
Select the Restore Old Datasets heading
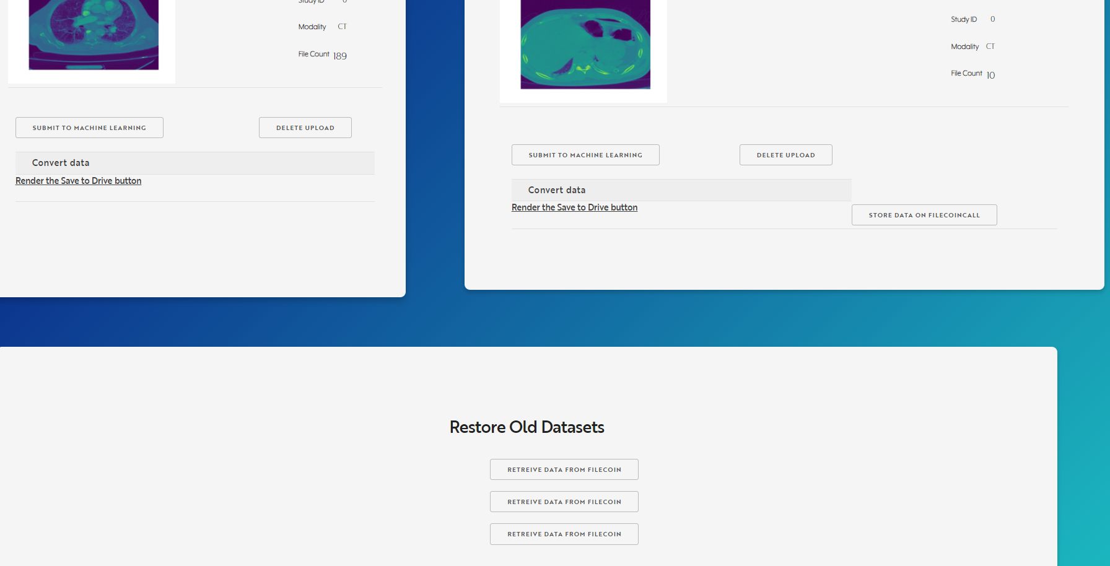coord(527,427)
